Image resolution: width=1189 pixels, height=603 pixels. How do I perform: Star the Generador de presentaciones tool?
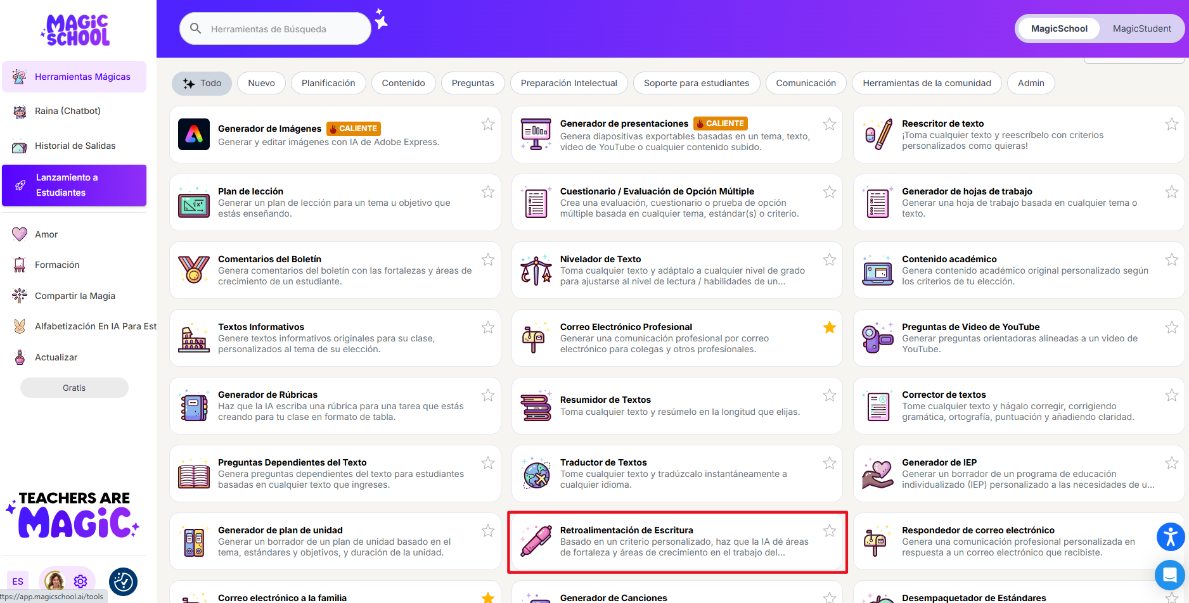pos(829,124)
